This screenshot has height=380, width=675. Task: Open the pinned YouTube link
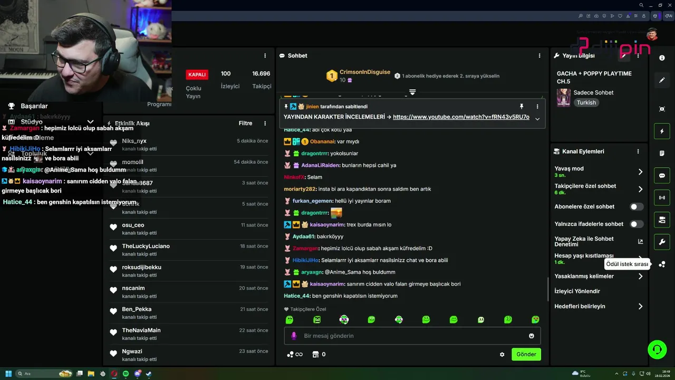pyautogui.click(x=461, y=117)
